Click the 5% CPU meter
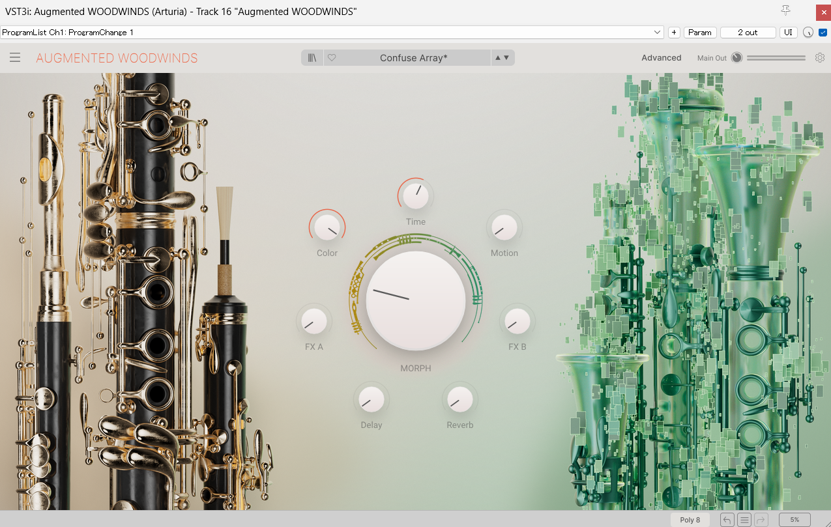Image resolution: width=831 pixels, height=527 pixels. click(795, 520)
